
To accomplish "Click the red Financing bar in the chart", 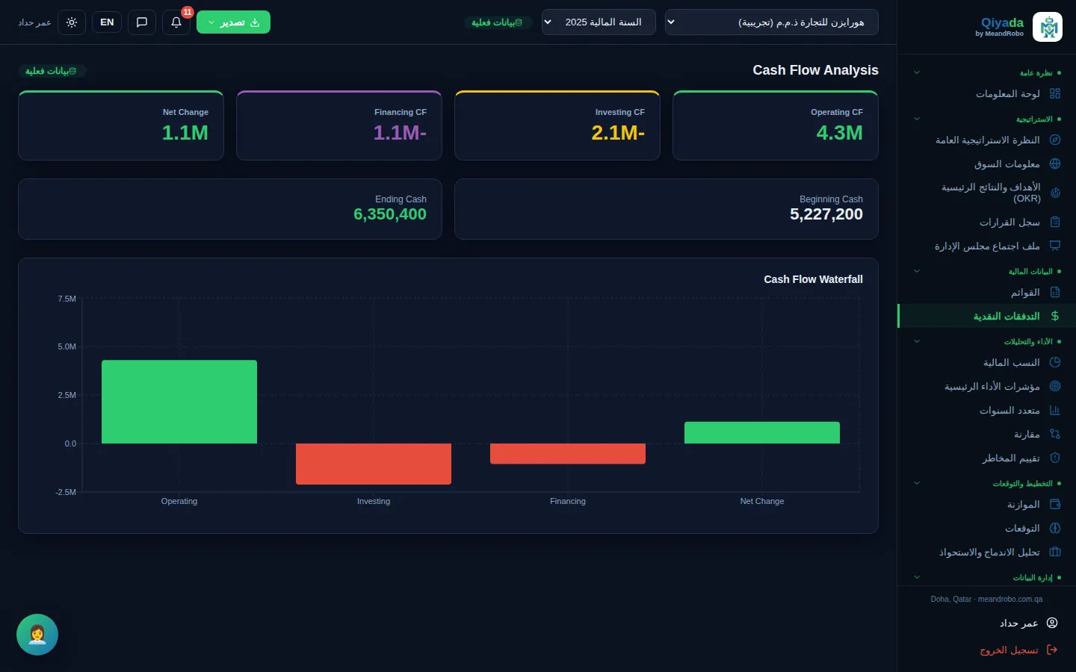I will click(568, 454).
